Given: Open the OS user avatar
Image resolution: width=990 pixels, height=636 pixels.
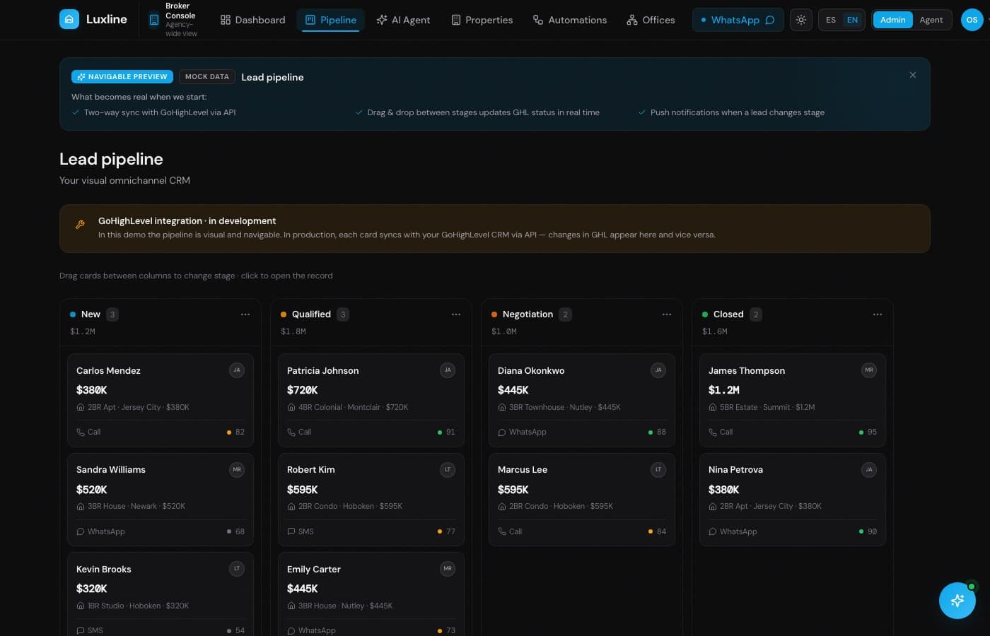Looking at the screenshot, I should [x=972, y=20].
